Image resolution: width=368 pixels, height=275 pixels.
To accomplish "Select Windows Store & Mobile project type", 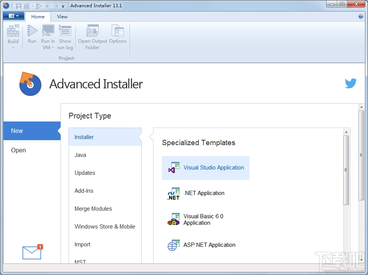I will tap(105, 226).
